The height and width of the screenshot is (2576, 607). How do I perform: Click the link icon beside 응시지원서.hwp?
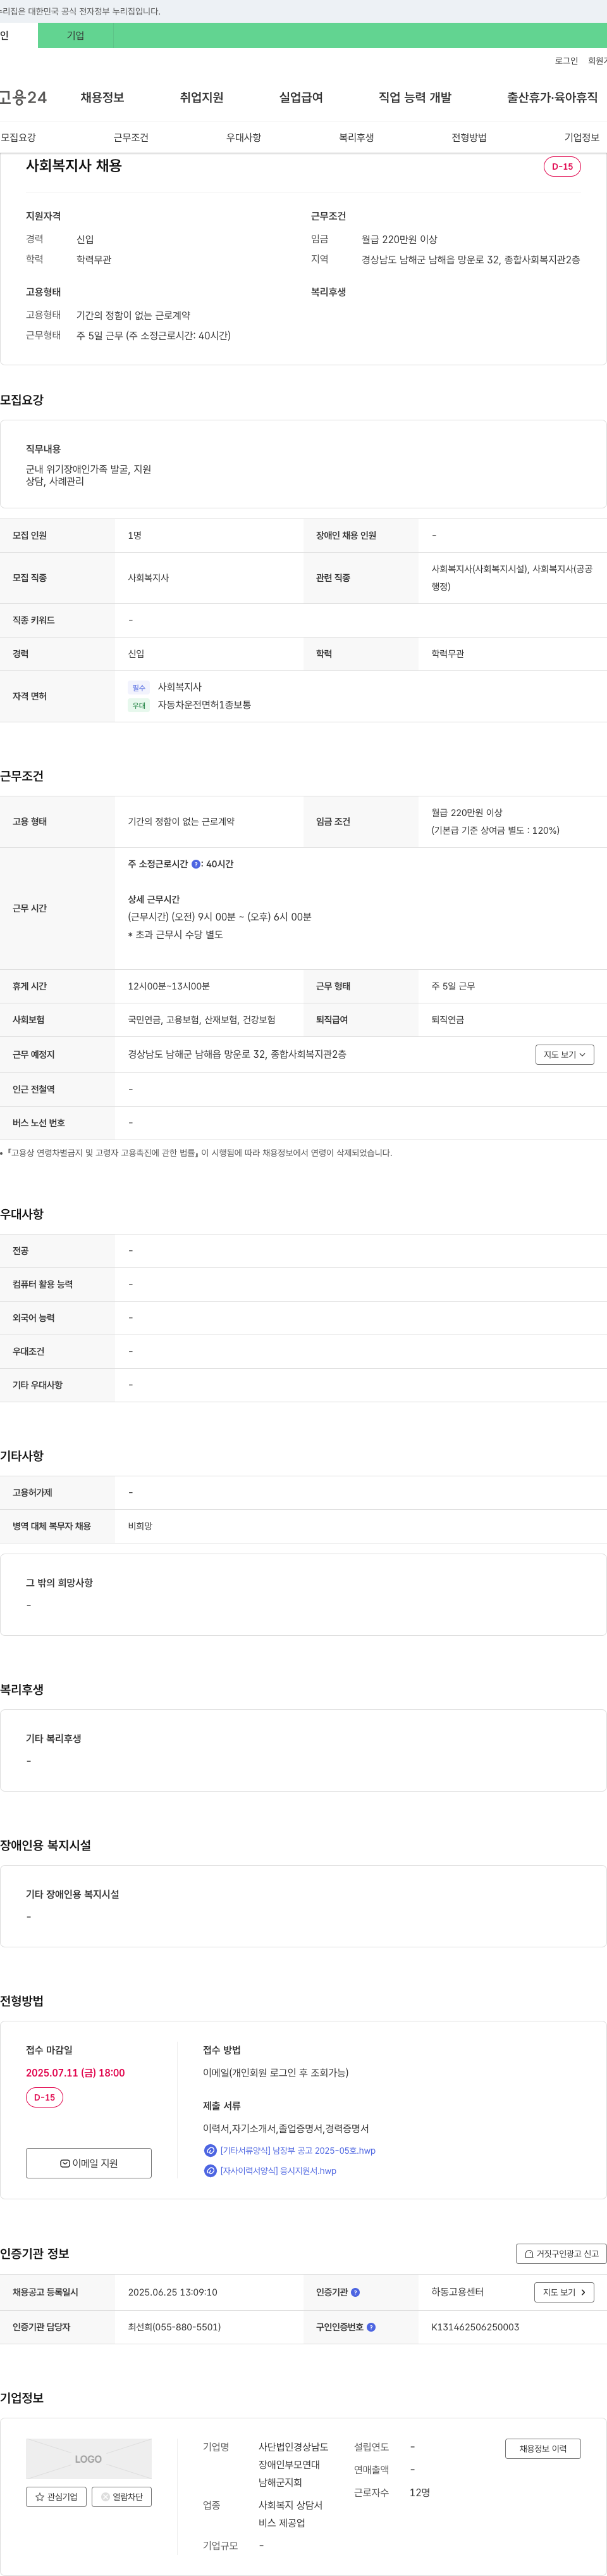[x=210, y=2171]
